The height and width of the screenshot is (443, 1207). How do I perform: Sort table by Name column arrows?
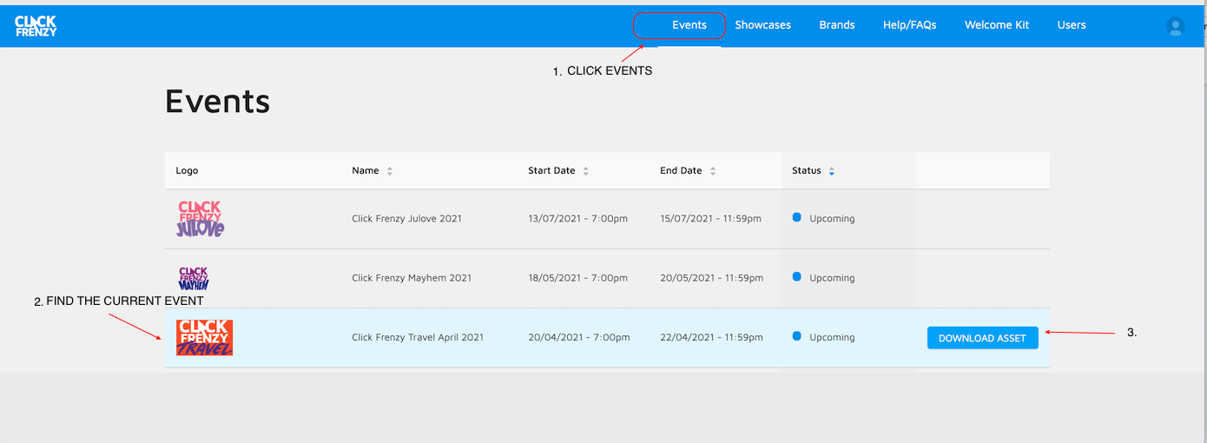(390, 171)
